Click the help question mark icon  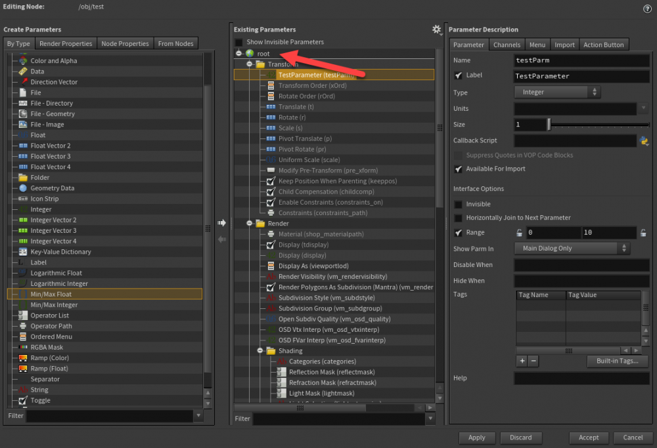pos(647,8)
